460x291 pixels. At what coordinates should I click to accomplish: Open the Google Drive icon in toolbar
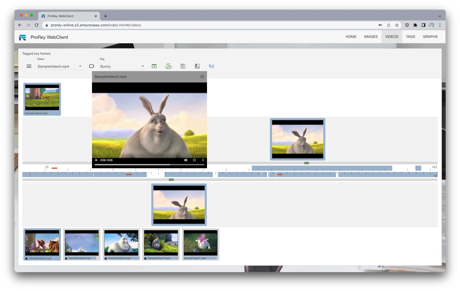[x=168, y=66]
